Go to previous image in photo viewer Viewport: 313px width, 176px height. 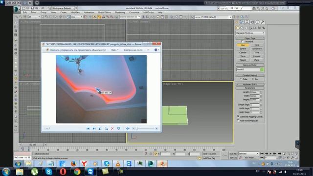point(88,129)
